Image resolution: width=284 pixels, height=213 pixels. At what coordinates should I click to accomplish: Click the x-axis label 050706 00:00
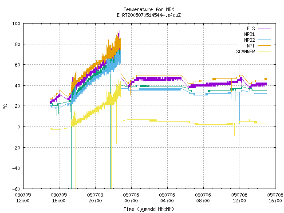(x=131, y=197)
